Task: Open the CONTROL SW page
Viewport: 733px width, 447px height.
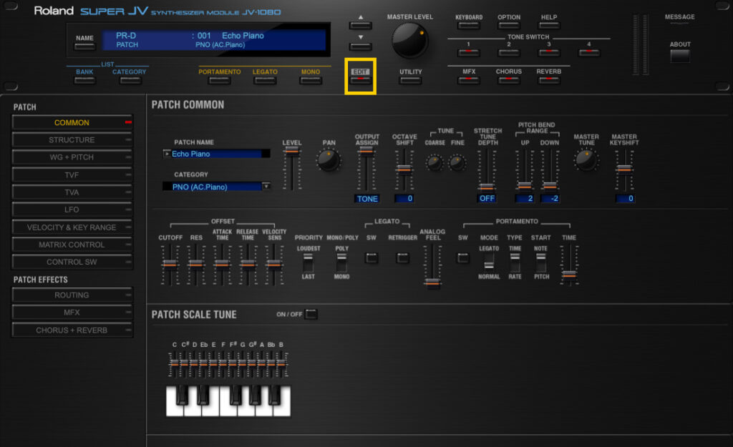Action: [72, 262]
